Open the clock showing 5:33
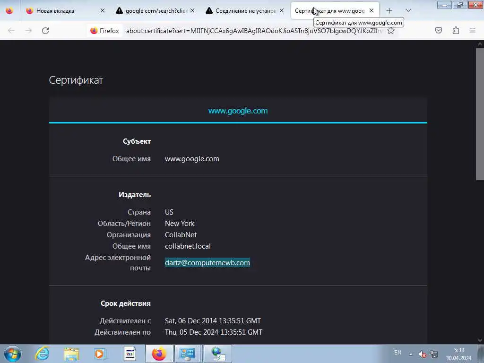This screenshot has width=484, height=363. coord(458,354)
